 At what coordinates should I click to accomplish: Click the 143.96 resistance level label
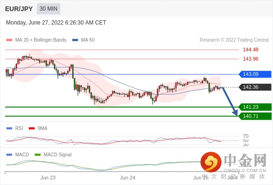[250, 59]
